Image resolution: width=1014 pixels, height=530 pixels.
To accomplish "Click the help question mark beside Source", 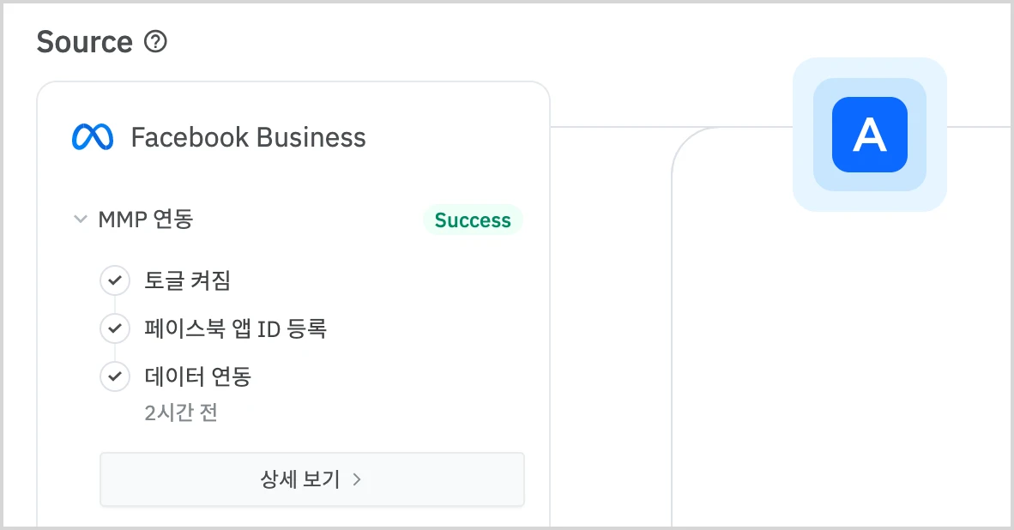I will coord(155,41).
